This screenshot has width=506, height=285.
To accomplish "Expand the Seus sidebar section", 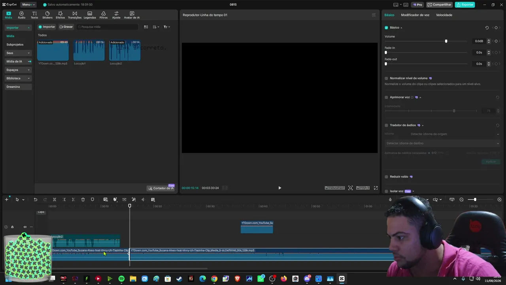I will 18,53.
